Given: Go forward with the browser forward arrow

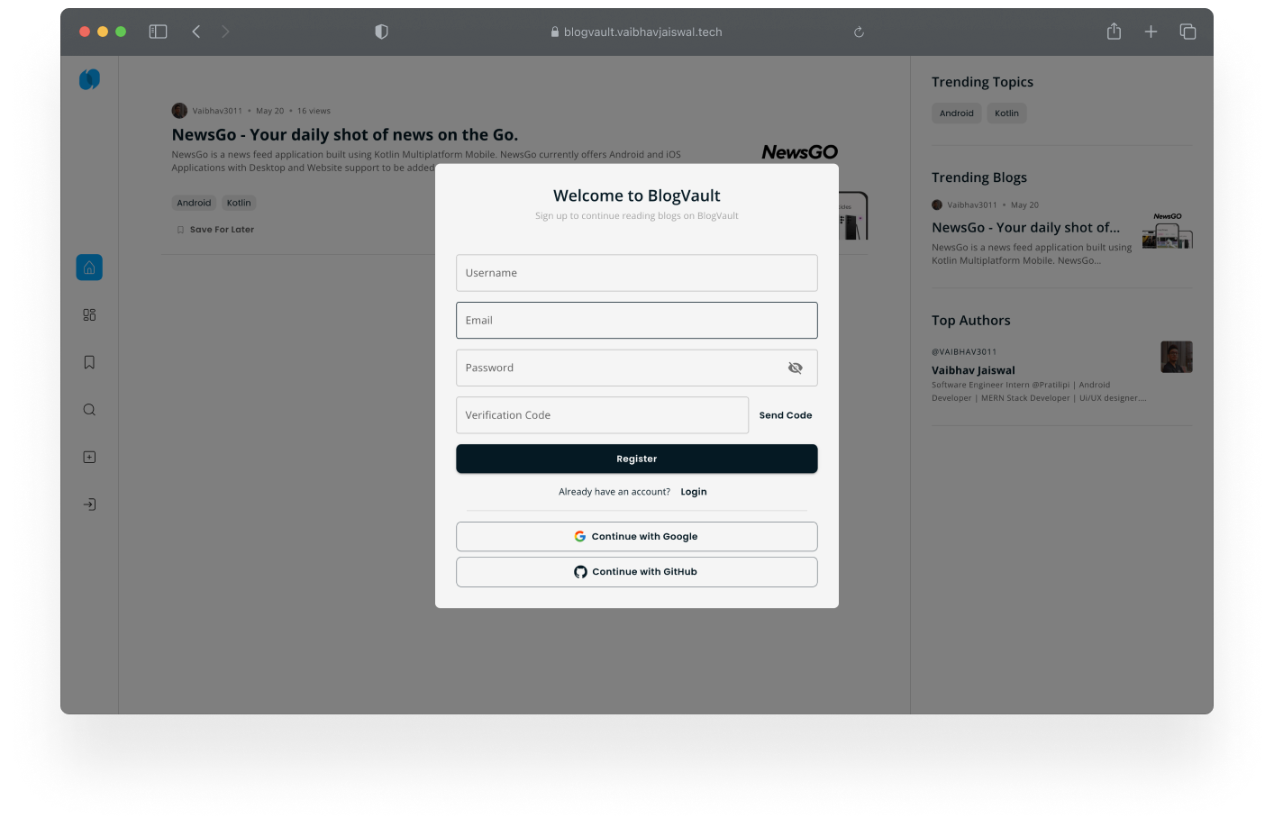Looking at the screenshot, I should (225, 32).
